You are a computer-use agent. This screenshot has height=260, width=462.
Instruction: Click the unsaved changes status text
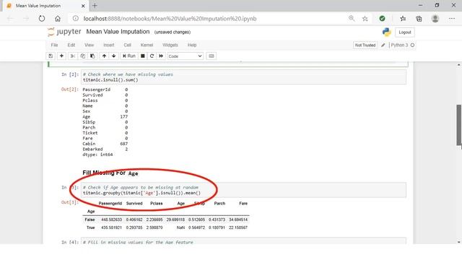[x=173, y=32]
